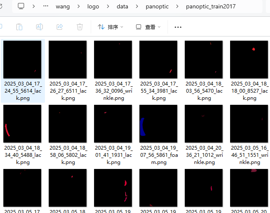The width and height of the screenshot is (270, 213).
Task: Open the 排序 sort dropdown
Action: (x=110, y=27)
